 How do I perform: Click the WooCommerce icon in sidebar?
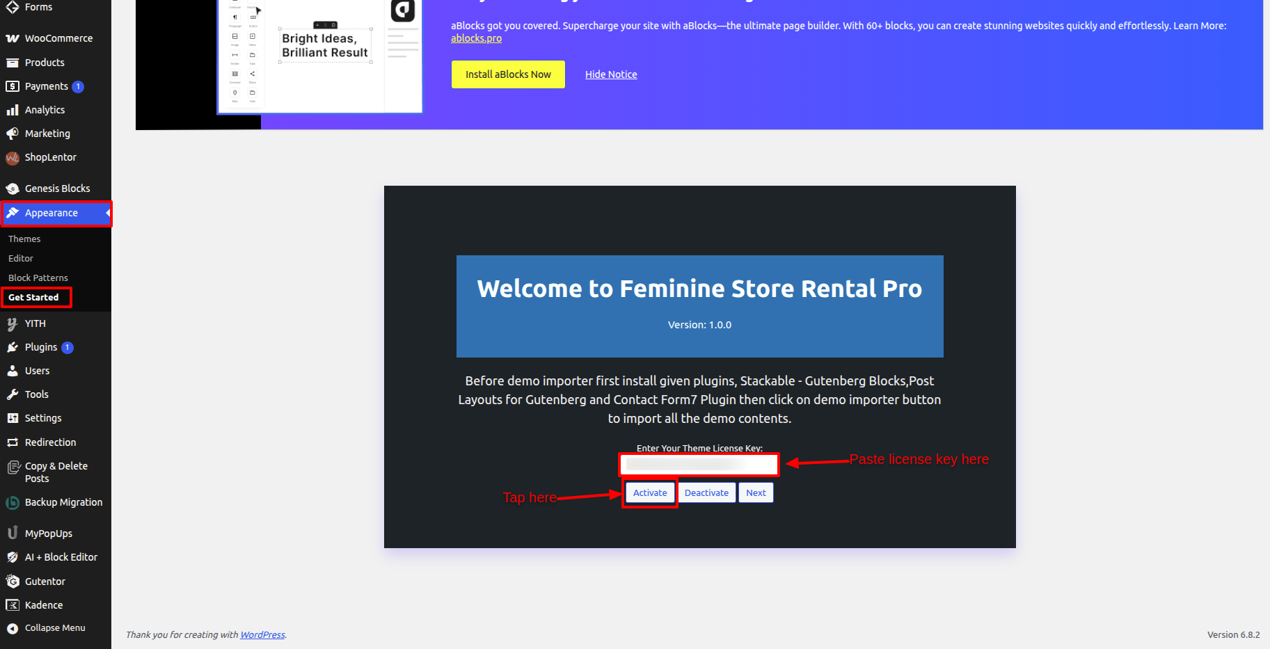coord(13,38)
